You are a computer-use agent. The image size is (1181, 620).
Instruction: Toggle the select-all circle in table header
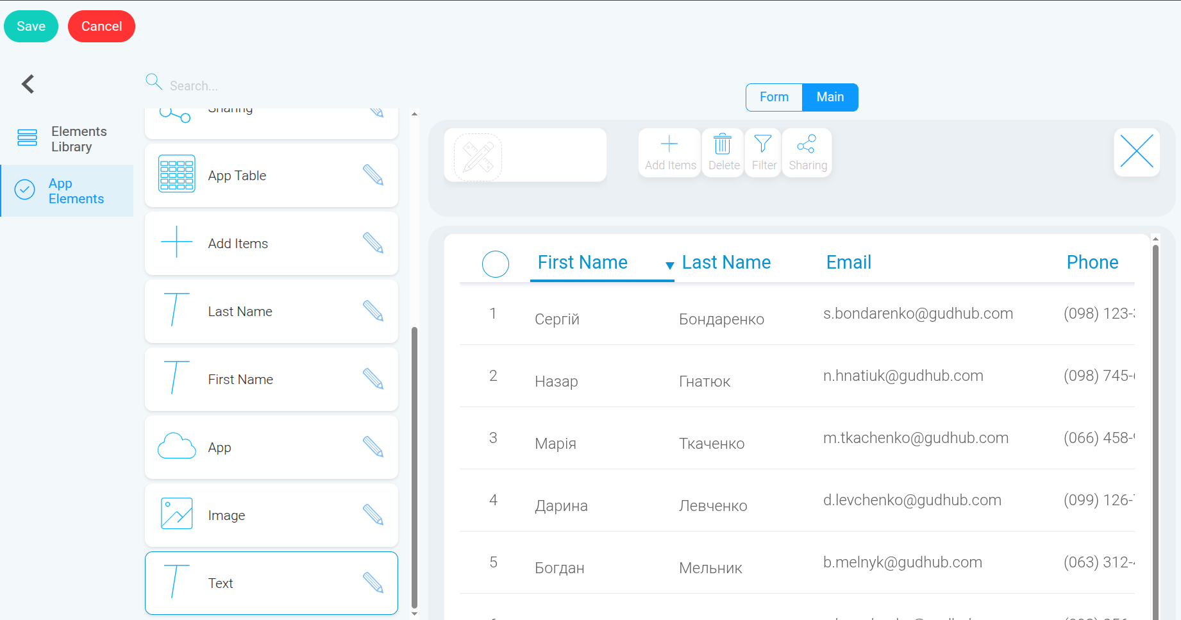(496, 264)
